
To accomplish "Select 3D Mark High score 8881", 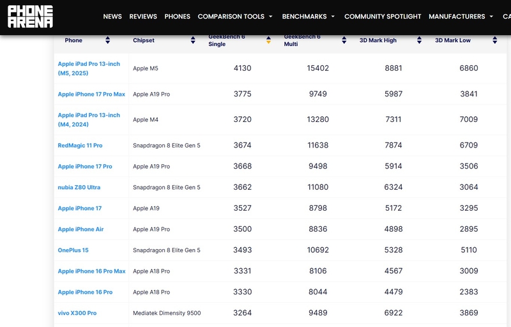I will pos(393,68).
